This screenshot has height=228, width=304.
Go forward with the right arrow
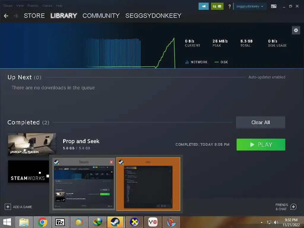pos(16,16)
